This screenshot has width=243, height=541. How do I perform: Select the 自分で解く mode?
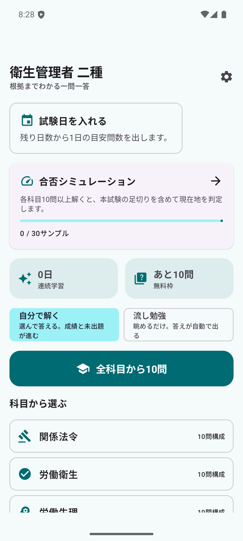point(64,325)
